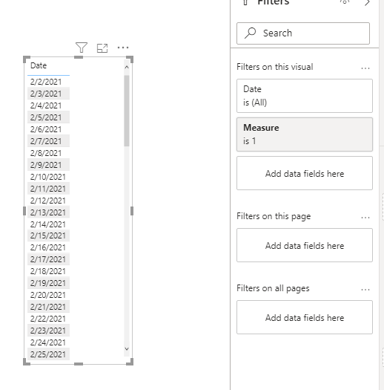The width and height of the screenshot is (384, 390).
Task: Collapse the Filters pane with the chevron
Action: [x=368, y=3]
